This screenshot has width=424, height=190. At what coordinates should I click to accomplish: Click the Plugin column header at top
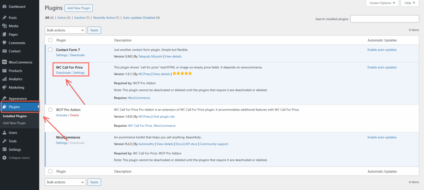point(61,40)
